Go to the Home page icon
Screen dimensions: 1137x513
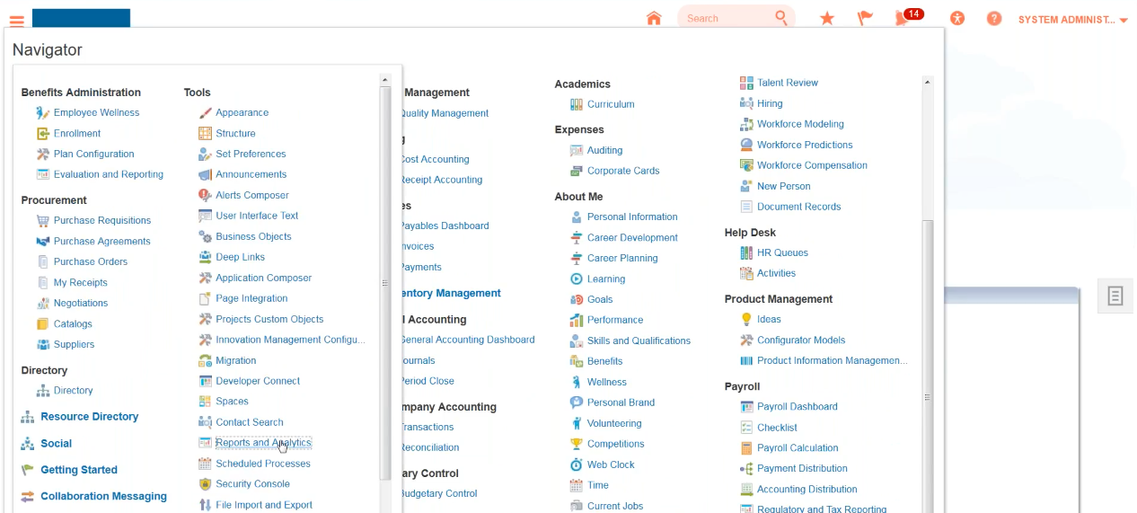tap(654, 19)
